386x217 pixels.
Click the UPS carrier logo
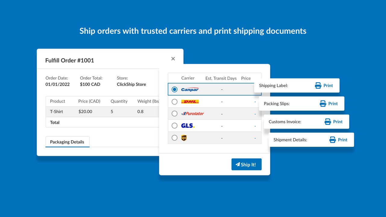(x=184, y=137)
